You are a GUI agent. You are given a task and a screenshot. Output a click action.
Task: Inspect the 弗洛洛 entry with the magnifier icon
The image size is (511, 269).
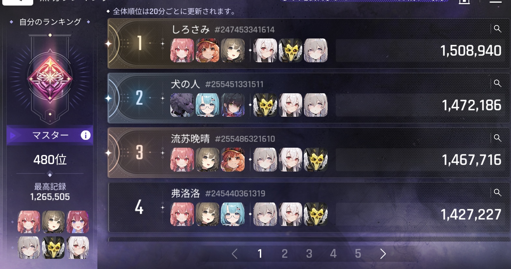point(497,192)
